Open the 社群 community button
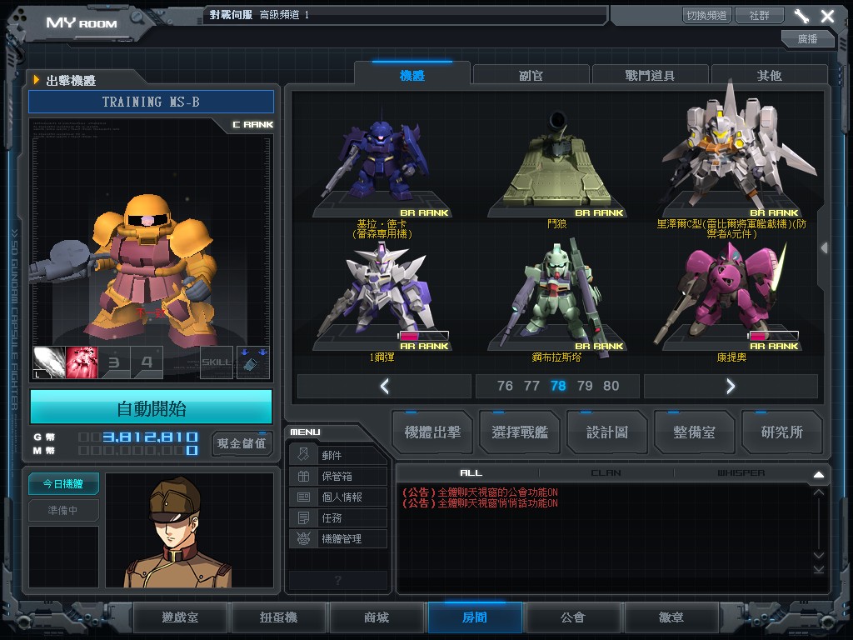Viewport: 853px width, 640px height. coord(760,15)
